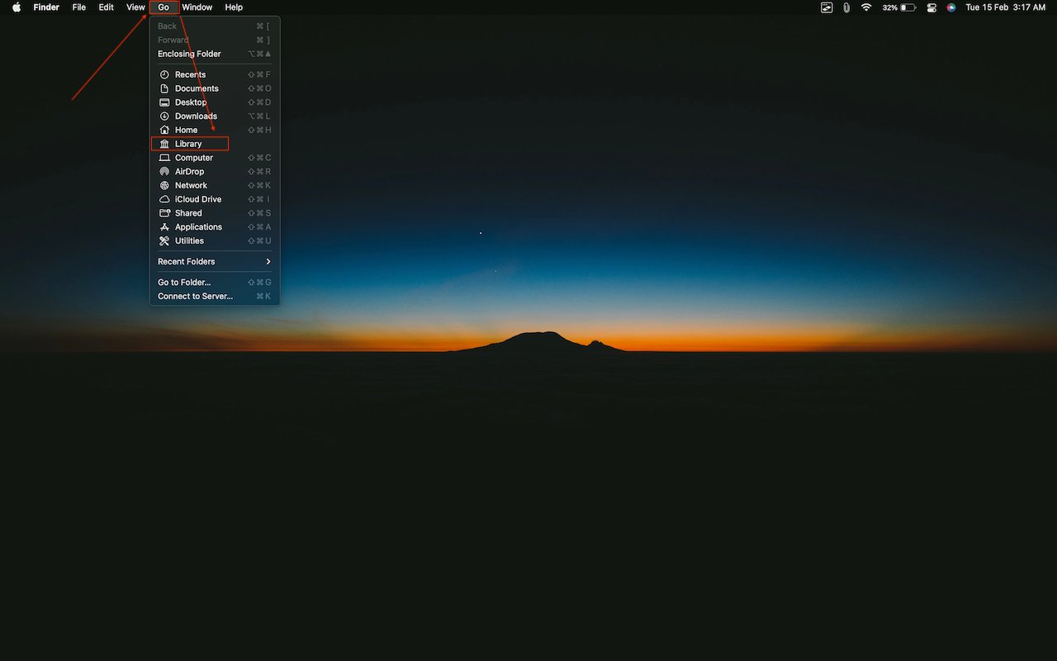Open the screen mirroring menu bar icon
The height and width of the screenshot is (661, 1057).
point(827,7)
